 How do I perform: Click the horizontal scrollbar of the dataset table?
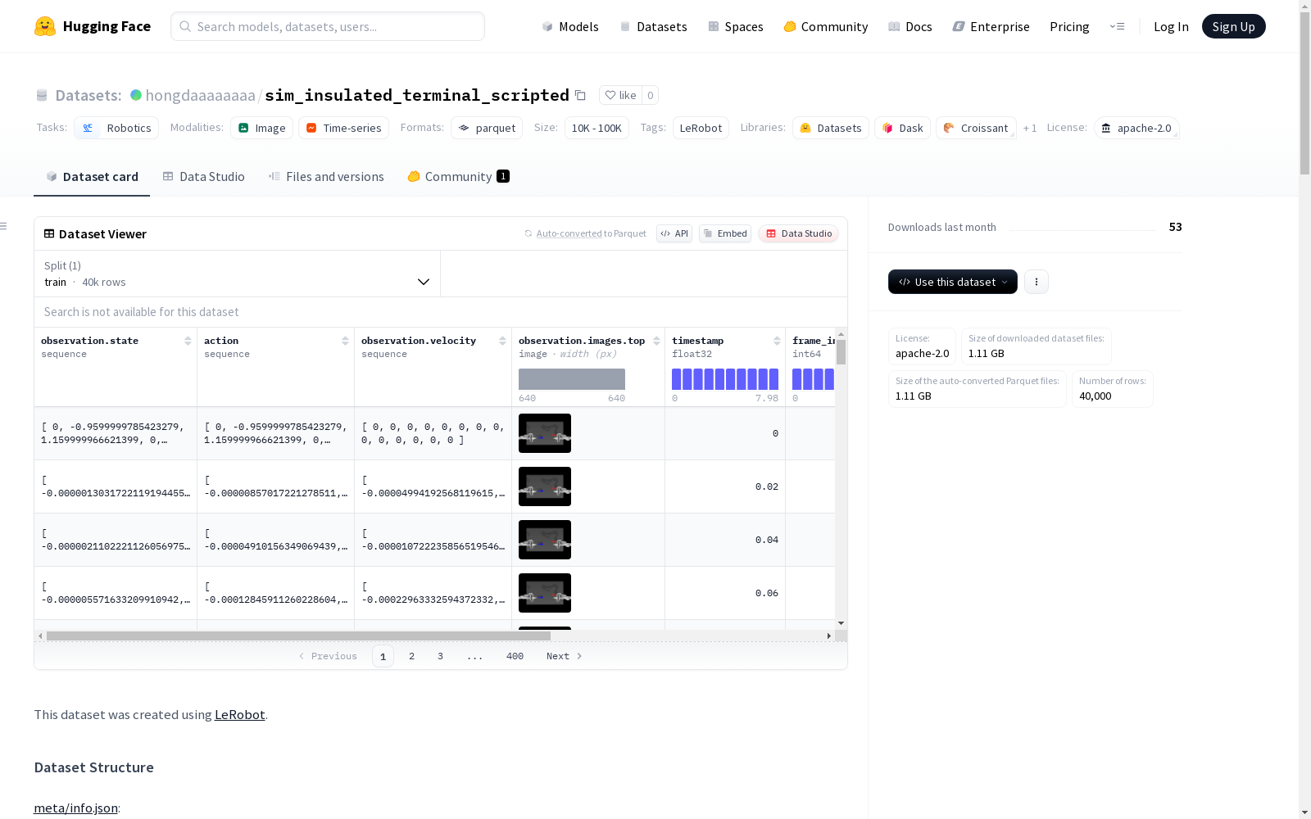pos(298,636)
